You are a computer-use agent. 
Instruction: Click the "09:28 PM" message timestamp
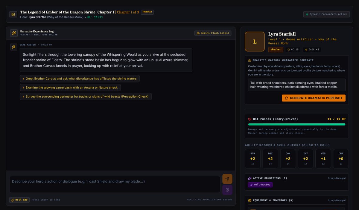46,45
